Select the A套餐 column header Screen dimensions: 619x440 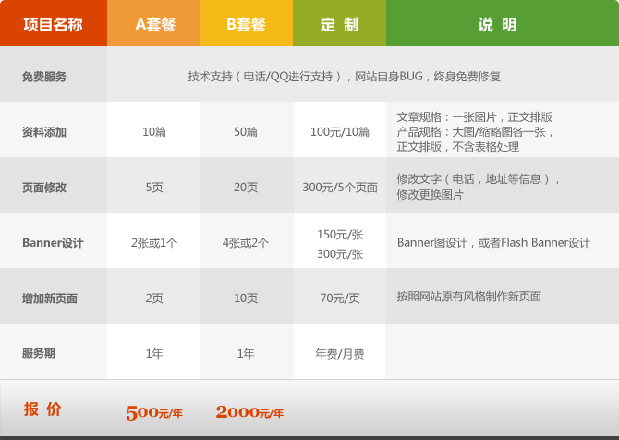pyautogui.click(x=154, y=24)
